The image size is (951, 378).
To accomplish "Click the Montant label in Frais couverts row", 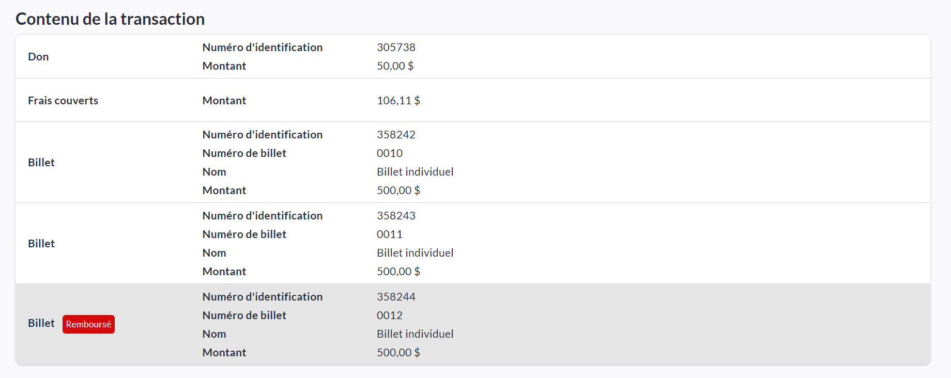I will click(224, 101).
